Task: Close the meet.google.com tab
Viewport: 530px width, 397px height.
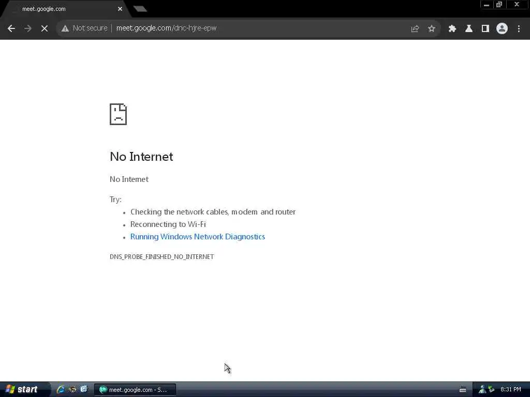Action: 120,9
